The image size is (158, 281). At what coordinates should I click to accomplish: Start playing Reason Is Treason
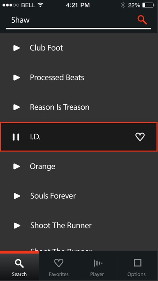click(x=17, y=107)
